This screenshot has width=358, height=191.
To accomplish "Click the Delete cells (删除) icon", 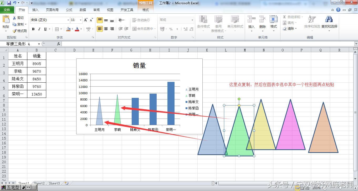I will pos(263,19).
